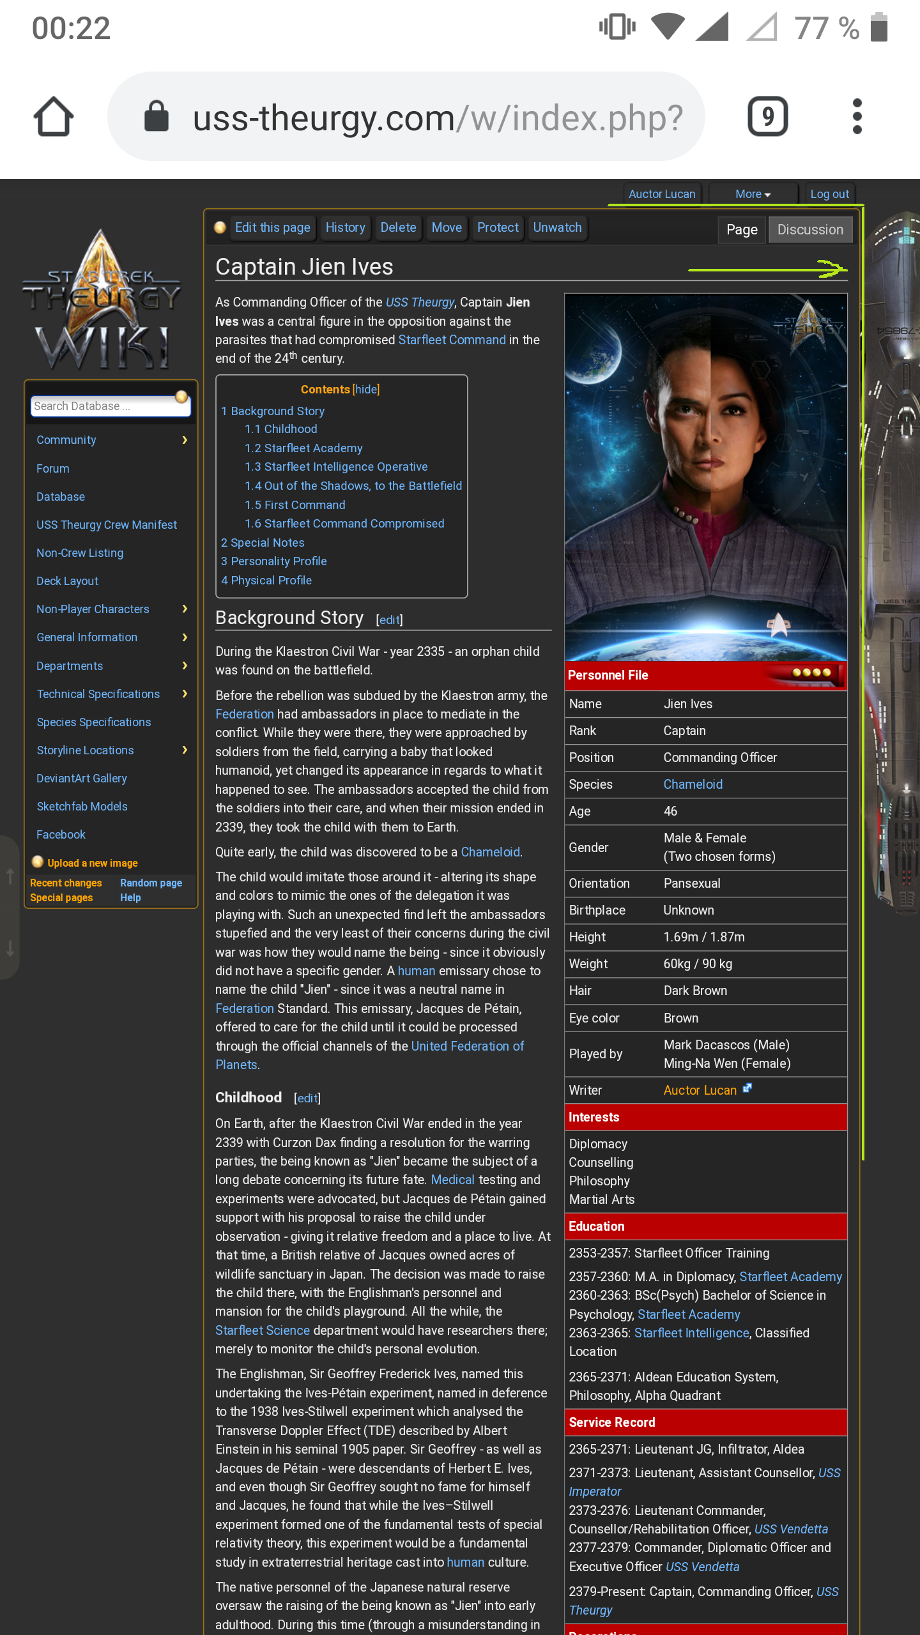Switch to the Discussion tab
The width and height of the screenshot is (920, 1635).
pos(810,230)
